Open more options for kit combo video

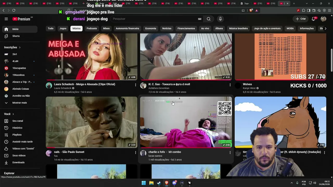point(230,152)
